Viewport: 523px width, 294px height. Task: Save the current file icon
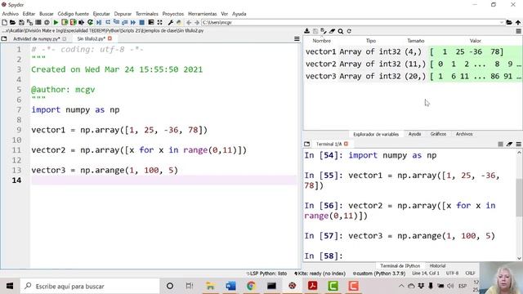click(21, 22)
